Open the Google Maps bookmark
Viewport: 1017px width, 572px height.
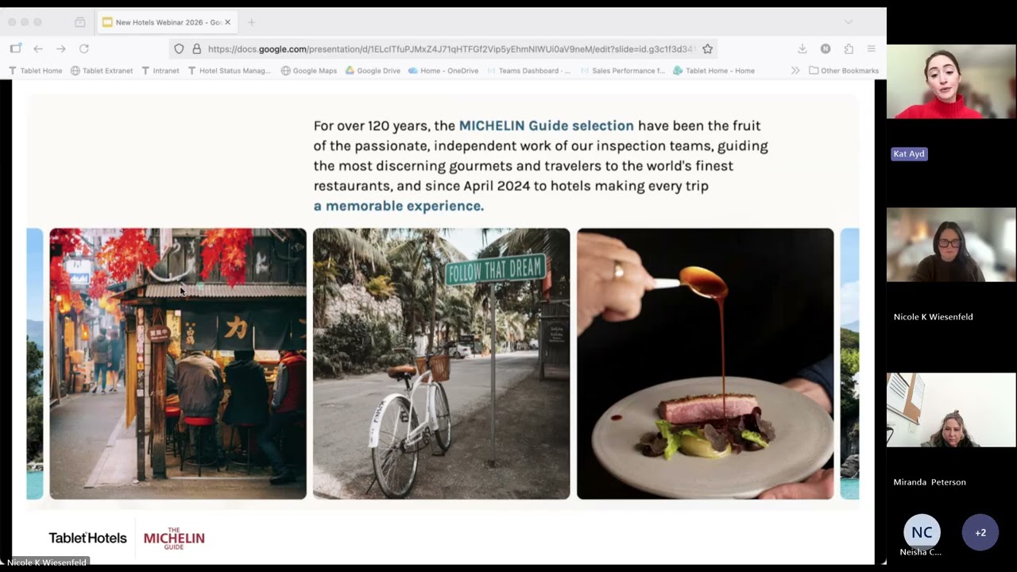pyautogui.click(x=309, y=71)
